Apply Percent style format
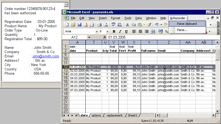 pos(166,32)
